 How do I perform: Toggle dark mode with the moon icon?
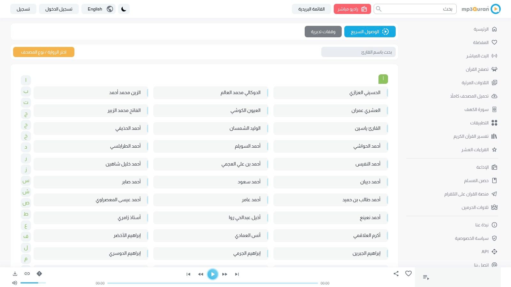(x=124, y=9)
